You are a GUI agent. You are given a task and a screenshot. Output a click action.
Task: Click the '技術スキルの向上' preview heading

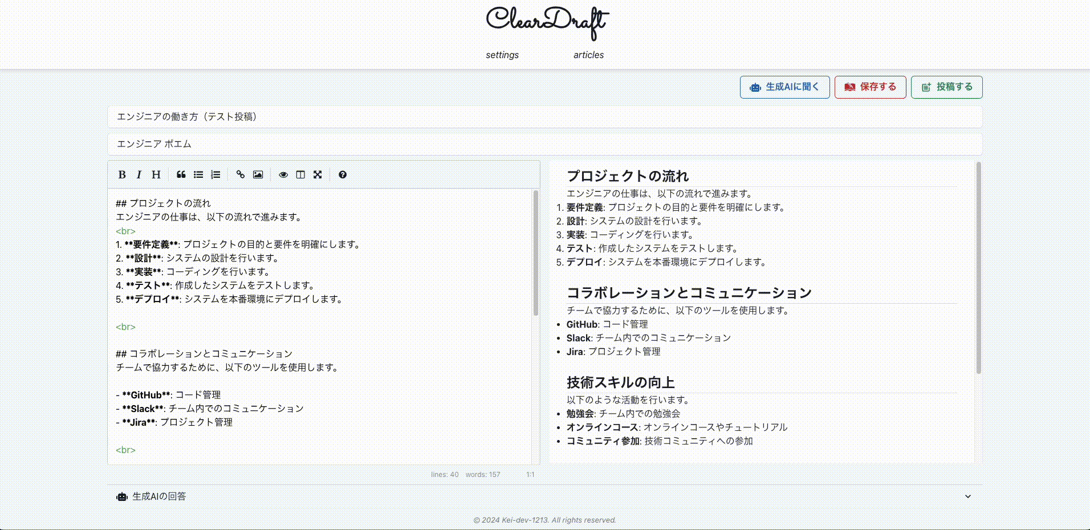(620, 382)
